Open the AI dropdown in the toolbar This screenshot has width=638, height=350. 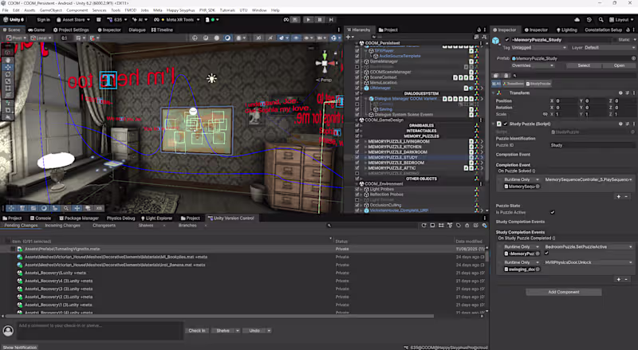(140, 20)
